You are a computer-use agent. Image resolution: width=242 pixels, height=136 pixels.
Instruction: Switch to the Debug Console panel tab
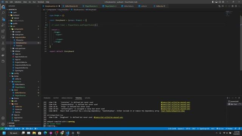[x=67, y=98]
